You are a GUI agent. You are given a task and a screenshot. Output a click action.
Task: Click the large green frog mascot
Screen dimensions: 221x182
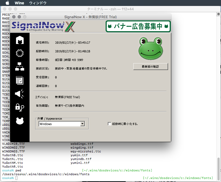(151, 49)
